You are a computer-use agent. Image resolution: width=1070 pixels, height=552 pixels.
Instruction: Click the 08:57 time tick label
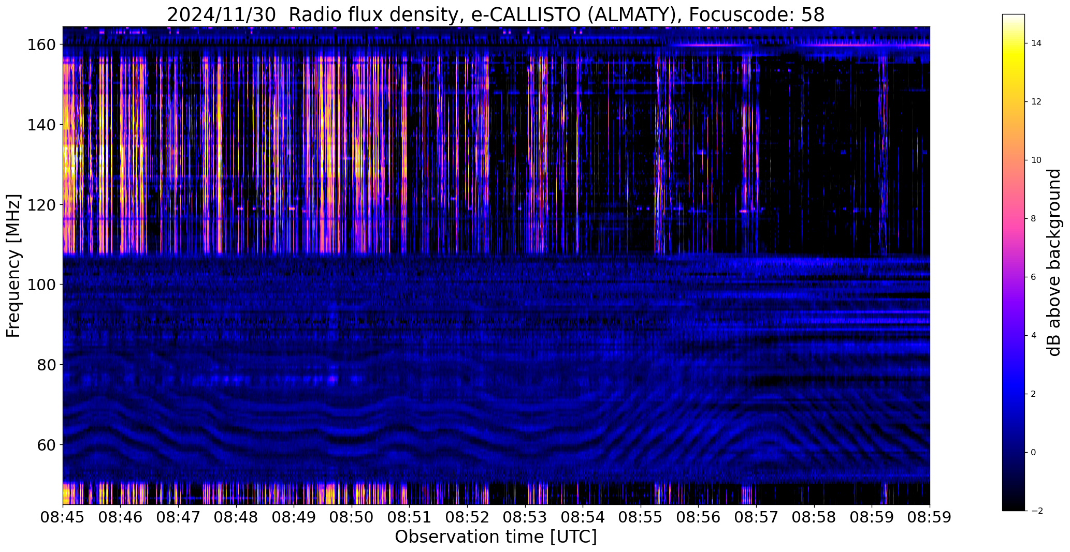pos(757,518)
